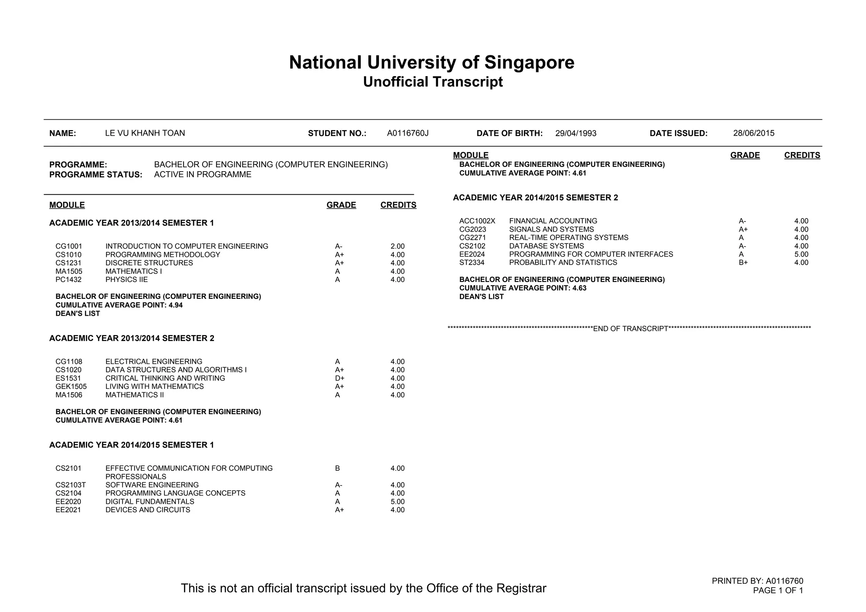Image resolution: width=866 pixels, height=612 pixels.
Task: Click the Unofficial Transcript subtitle
Action: click(x=433, y=82)
